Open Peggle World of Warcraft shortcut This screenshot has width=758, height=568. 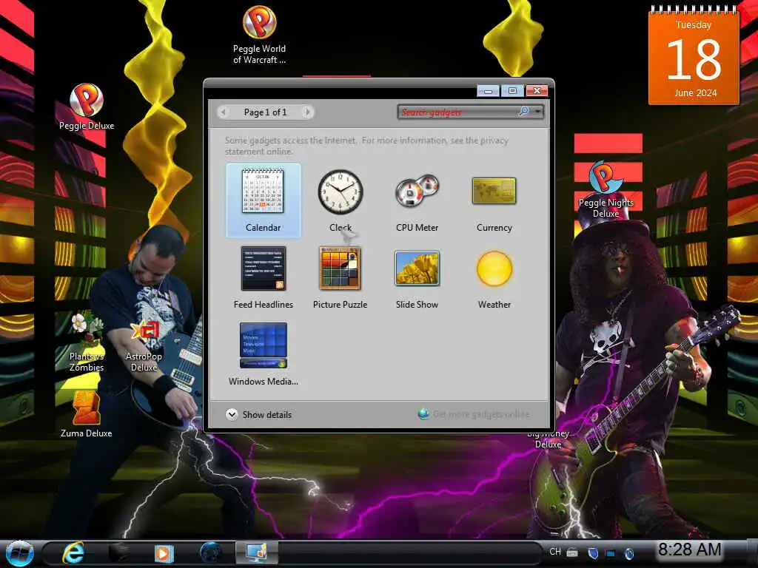pyautogui.click(x=260, y=35)
